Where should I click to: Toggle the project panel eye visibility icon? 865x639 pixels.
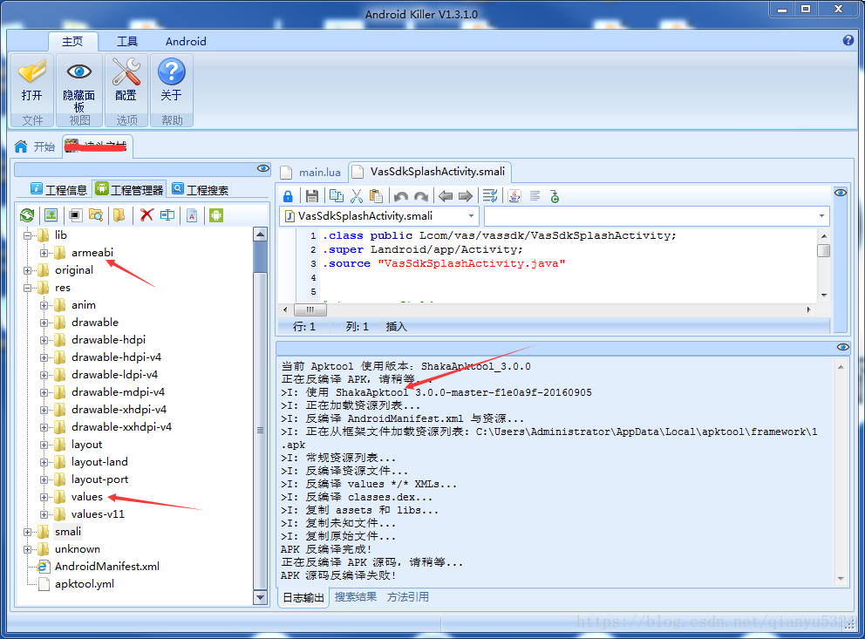(263, 168)
